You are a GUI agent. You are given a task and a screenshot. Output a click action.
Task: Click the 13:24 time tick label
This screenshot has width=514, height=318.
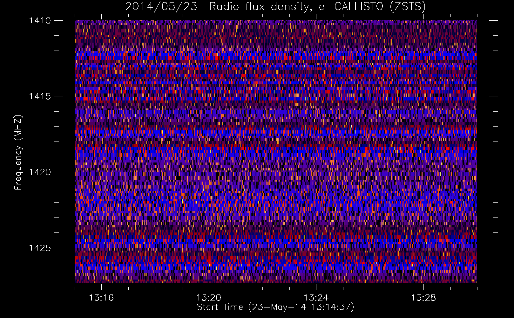(316, 298)
